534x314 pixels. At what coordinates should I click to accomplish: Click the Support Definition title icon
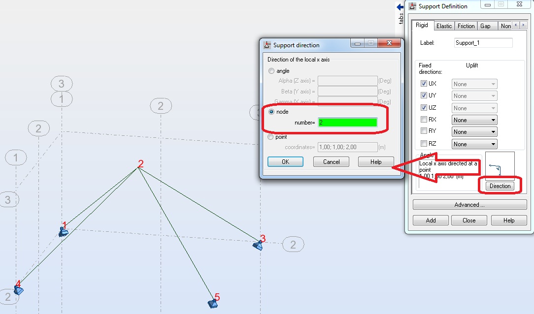click(412, 6)
